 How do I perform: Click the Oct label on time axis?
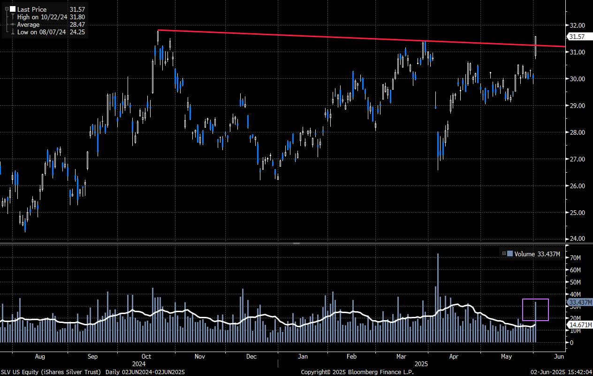146,356
